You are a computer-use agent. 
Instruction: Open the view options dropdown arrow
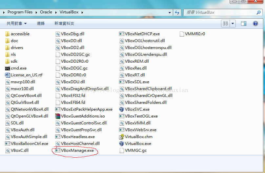pyautogui.click(x=233, y=24)
